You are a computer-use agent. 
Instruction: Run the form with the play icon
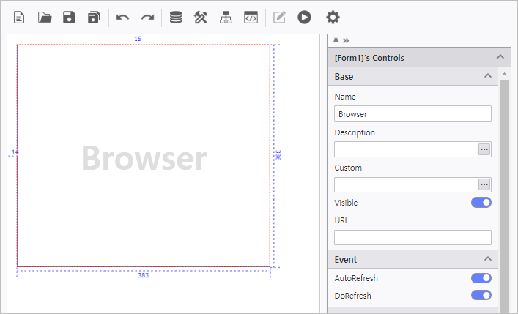point(304,18)
